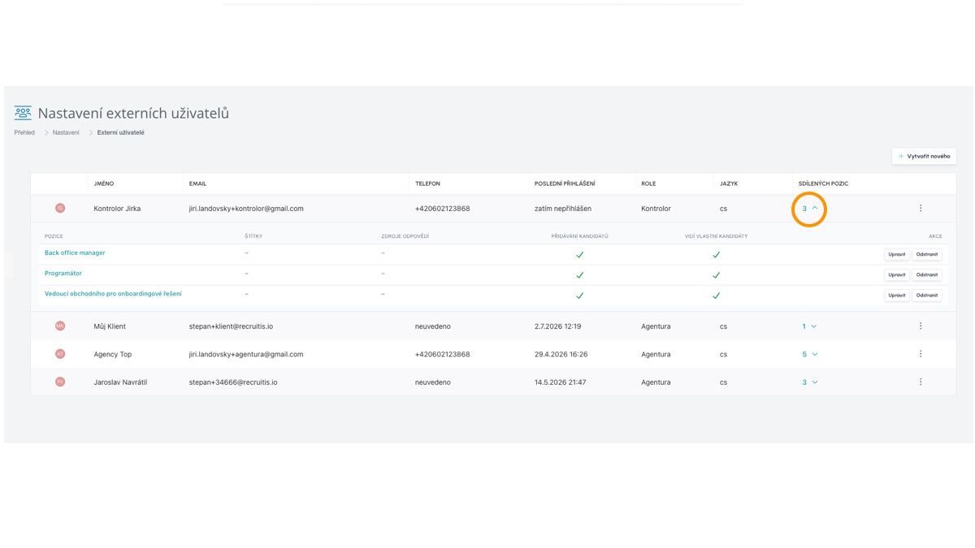
Task: Expand the 5 shared positions of Agency Top
Action: pos(810,354)
